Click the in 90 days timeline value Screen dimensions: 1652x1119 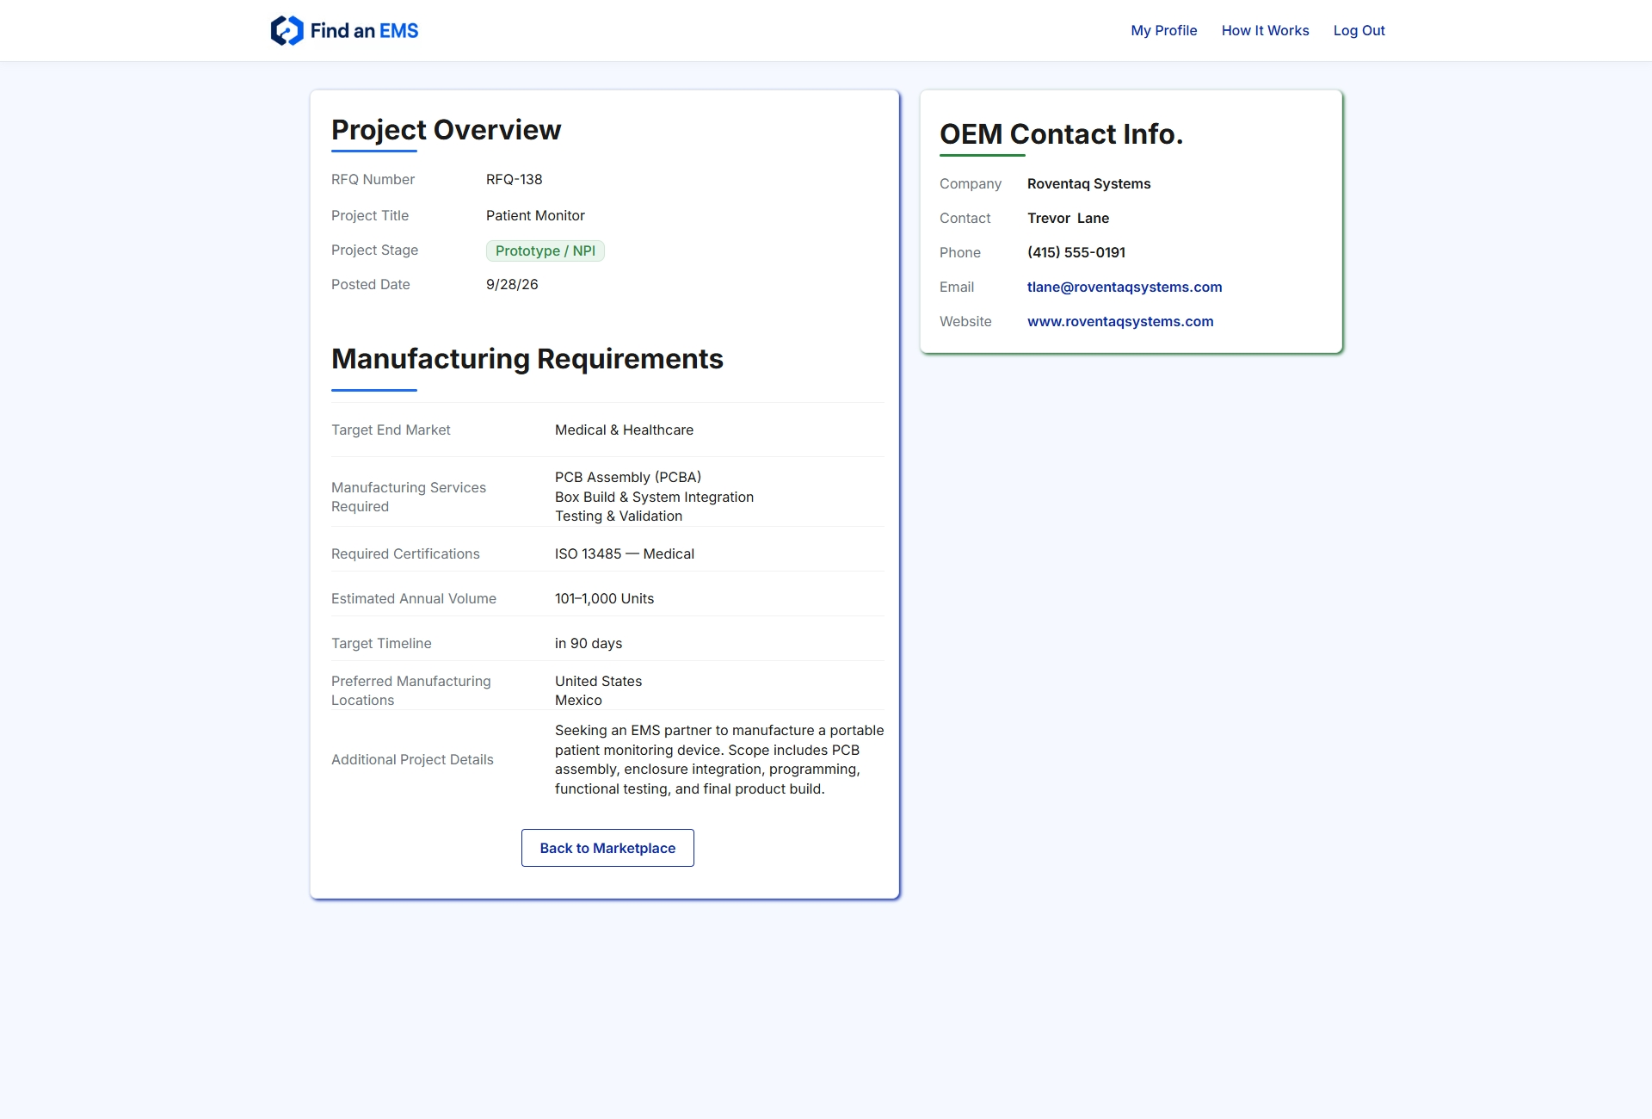pos(589,643)
